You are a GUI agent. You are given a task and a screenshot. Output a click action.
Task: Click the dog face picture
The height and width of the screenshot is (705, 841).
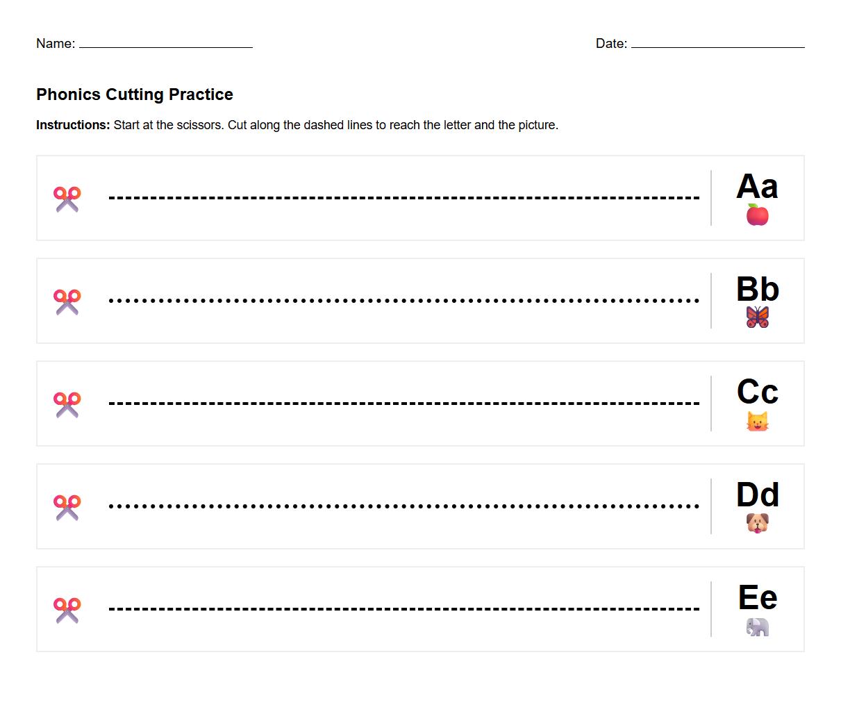pos(758,523)
